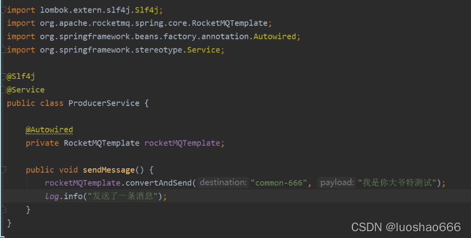Click the "发送了一条消息" log string
Viewport: 471px width, 238px height.
(123, 196)
